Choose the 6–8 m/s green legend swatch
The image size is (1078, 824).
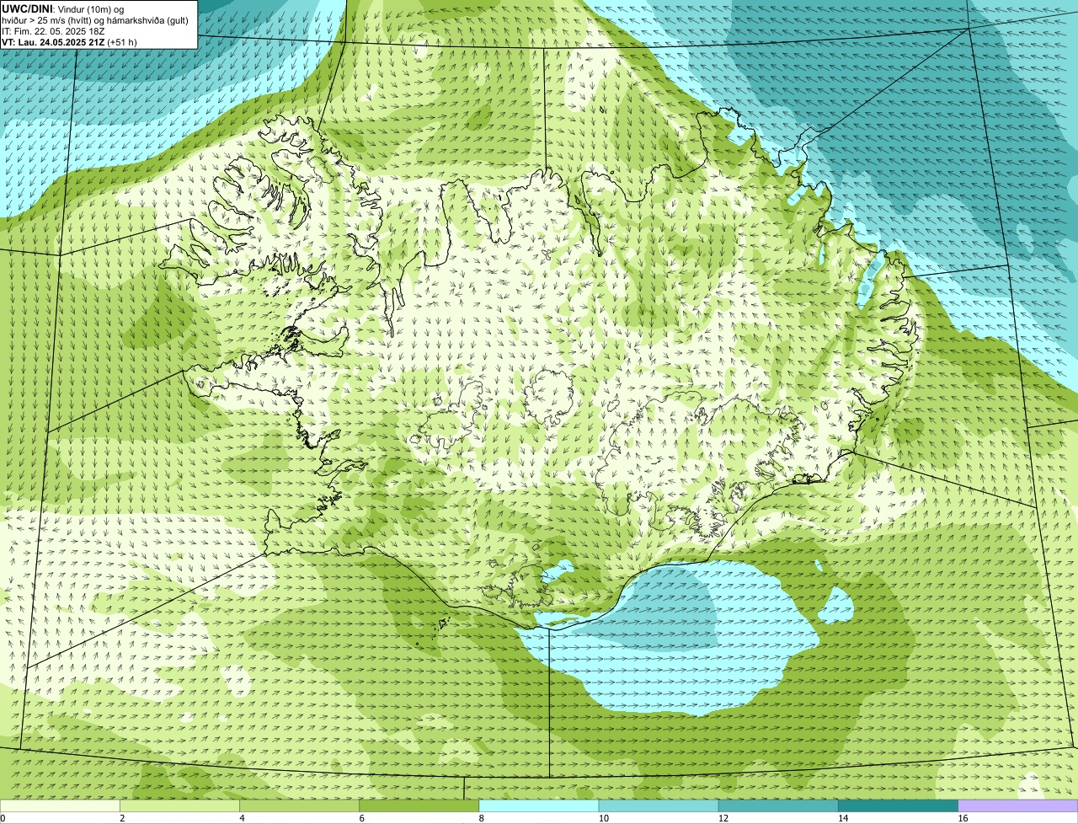point(419,805)
